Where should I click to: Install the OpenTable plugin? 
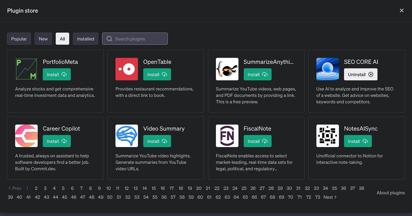point(157,75)
